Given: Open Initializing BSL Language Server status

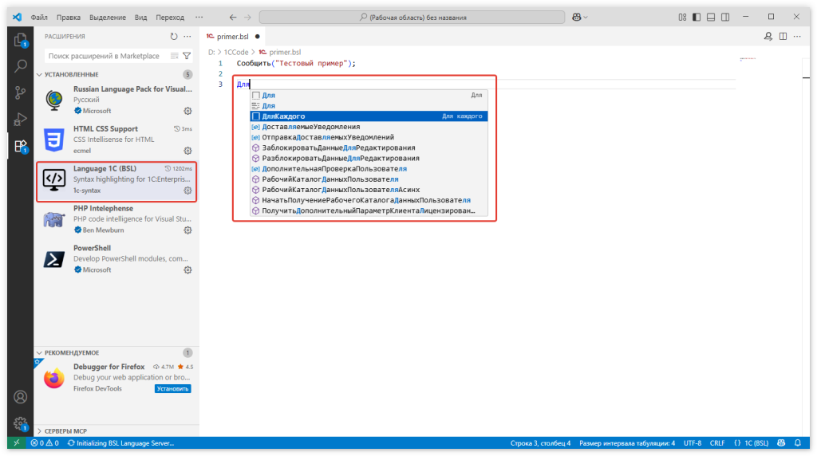Looking at the screenshot, I should point(121,443).
